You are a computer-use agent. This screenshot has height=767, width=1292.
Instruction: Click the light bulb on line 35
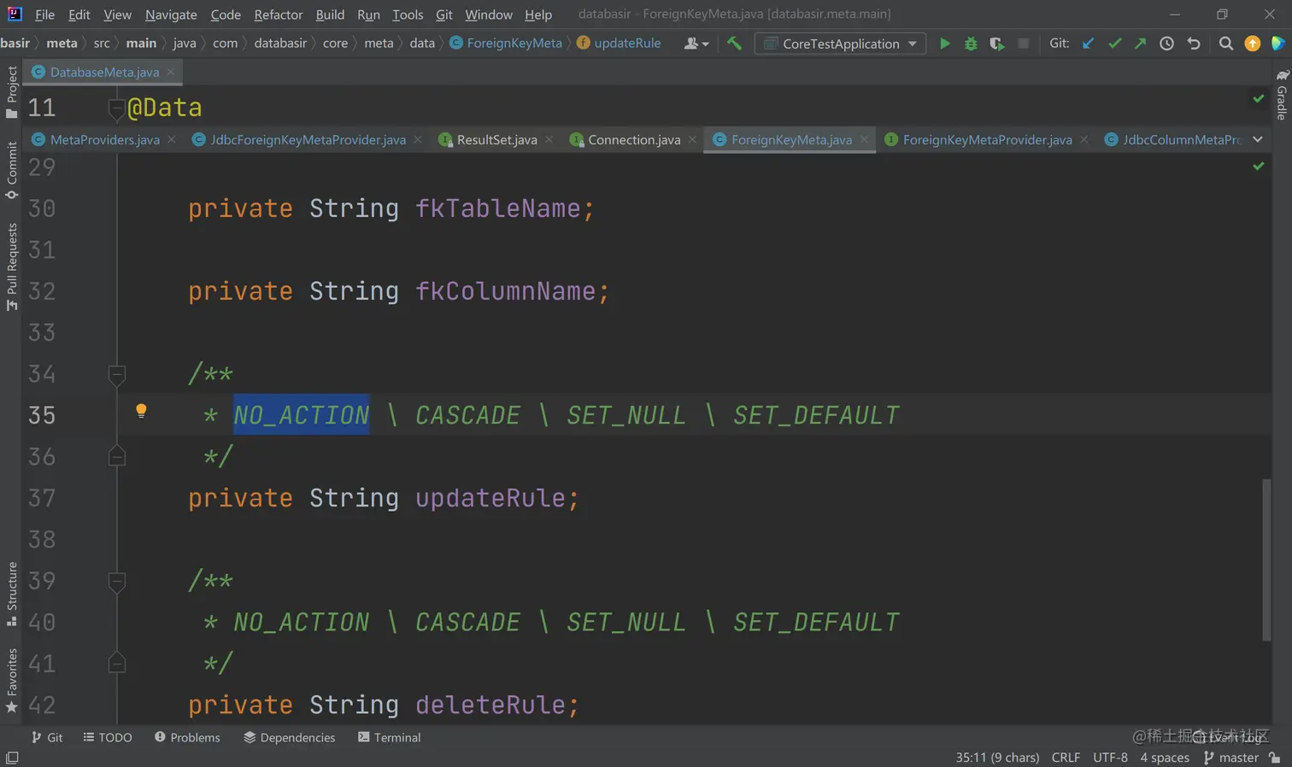click(x=141, y=411)
